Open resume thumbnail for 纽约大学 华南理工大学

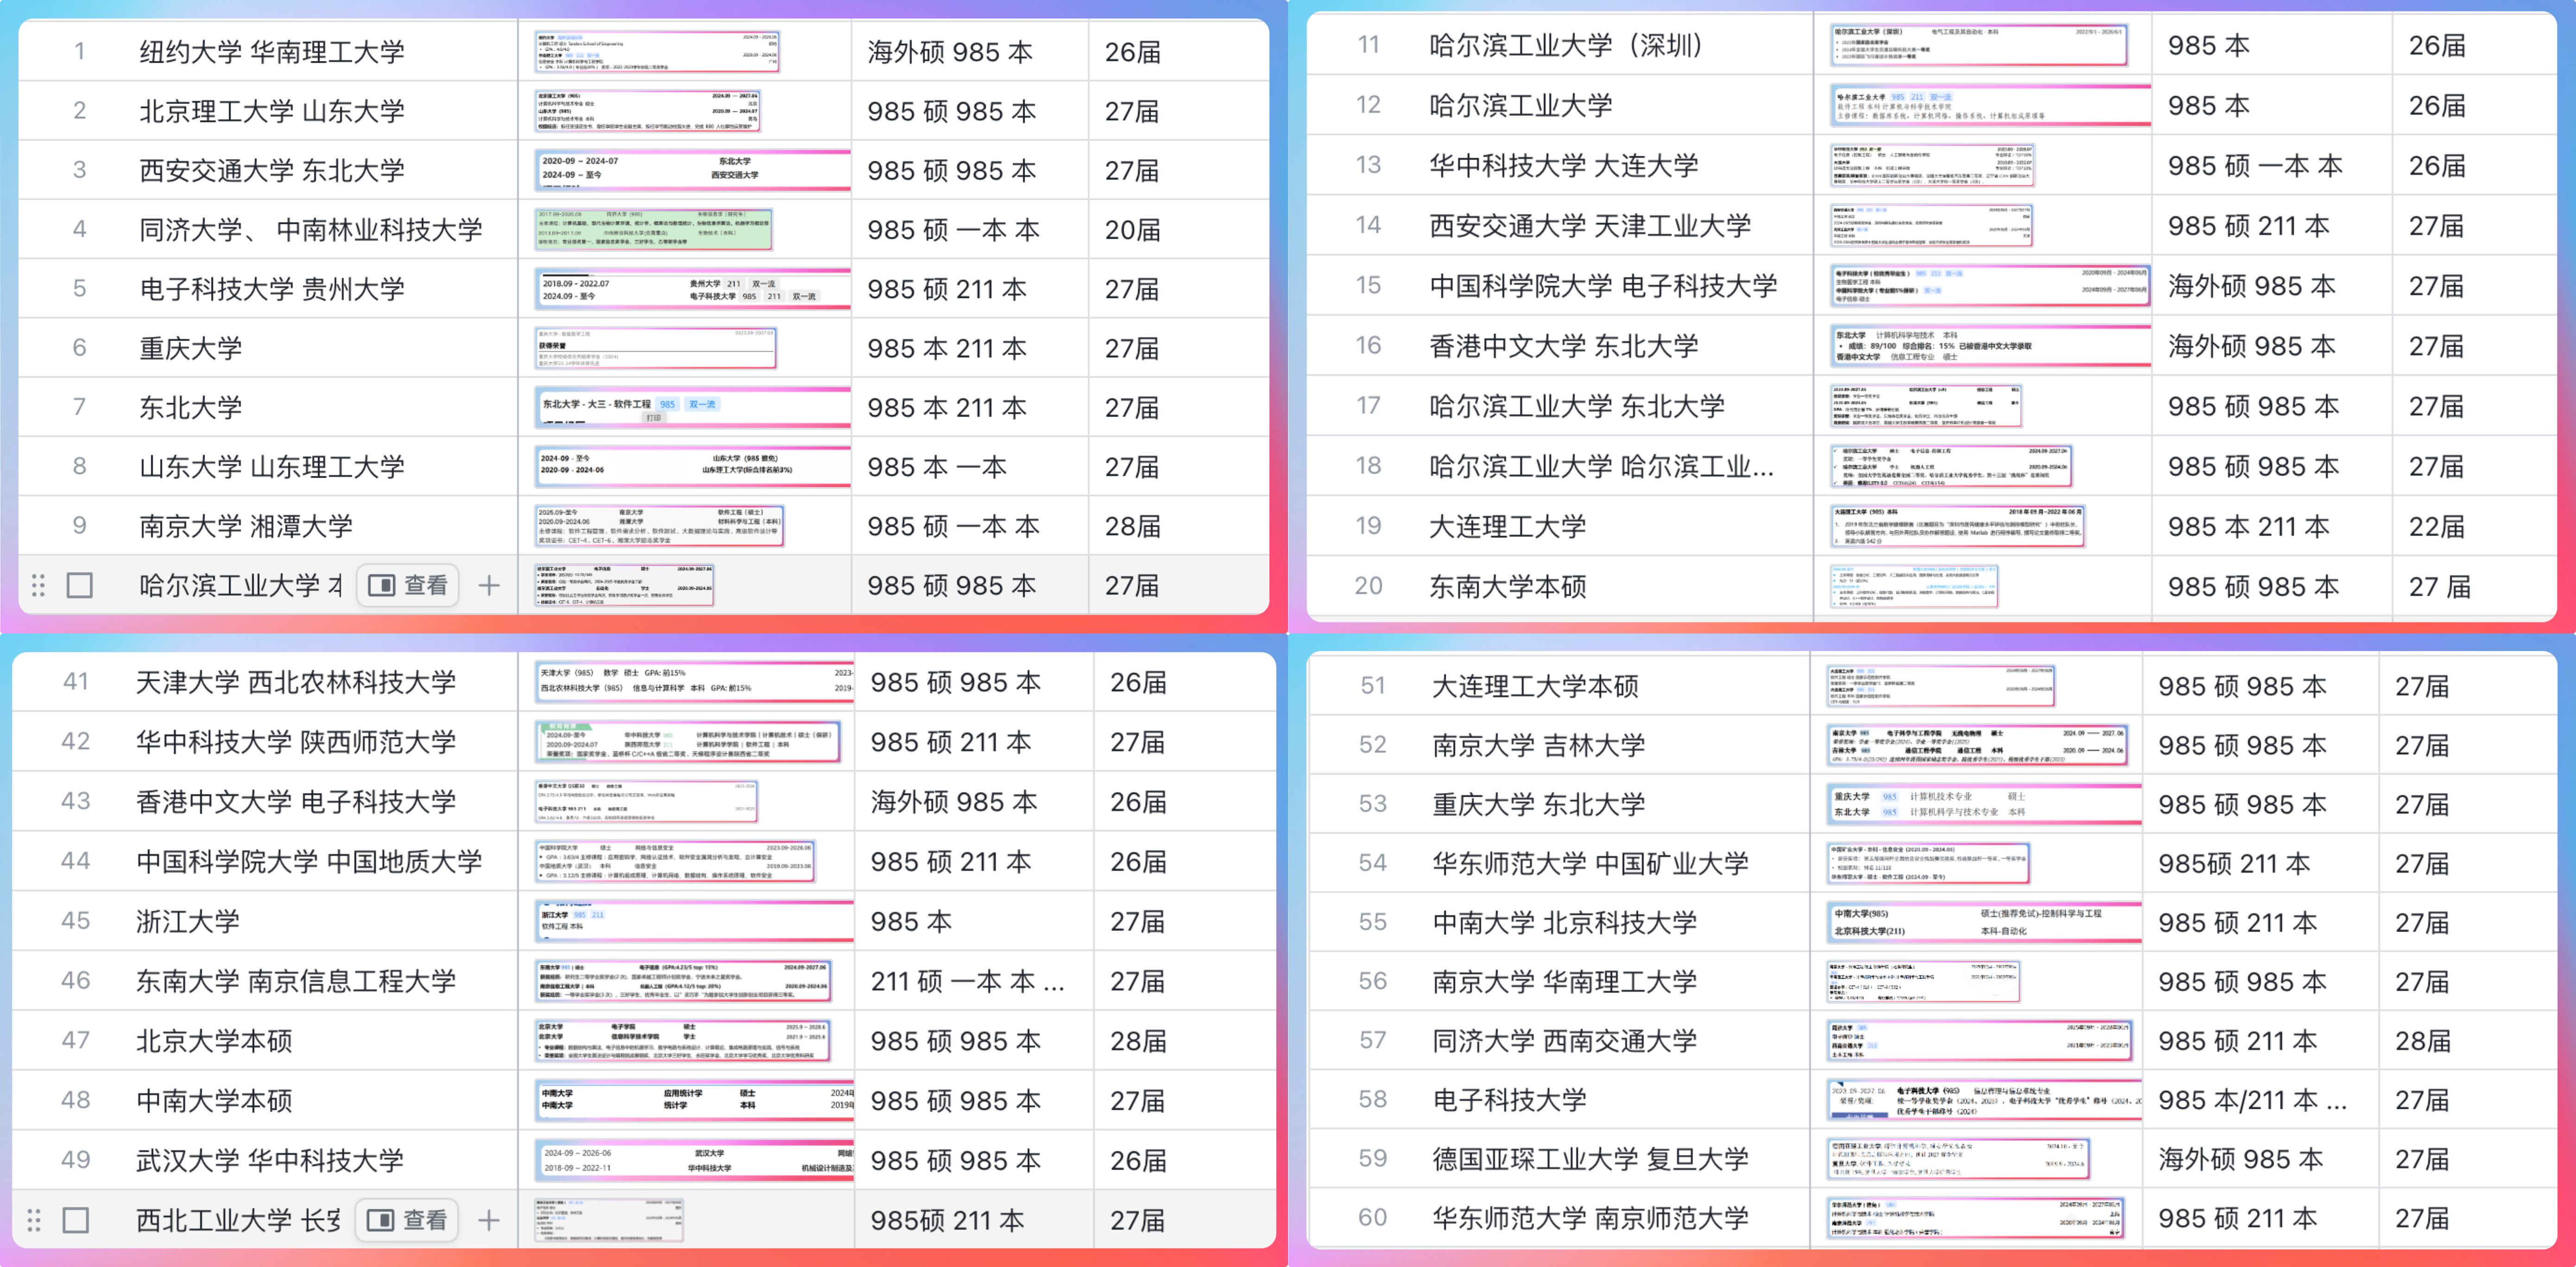657,52
